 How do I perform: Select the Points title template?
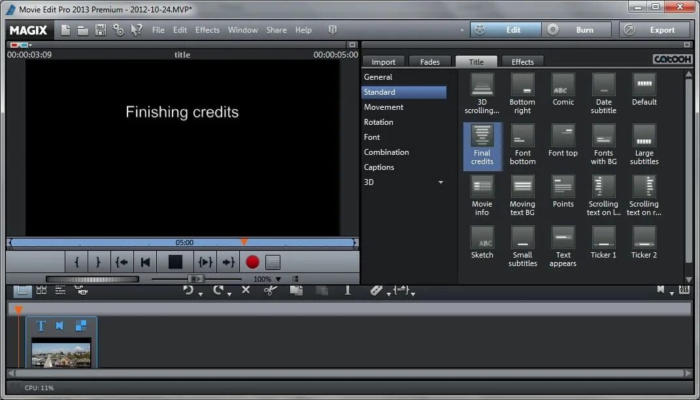(x=563, y=192)
